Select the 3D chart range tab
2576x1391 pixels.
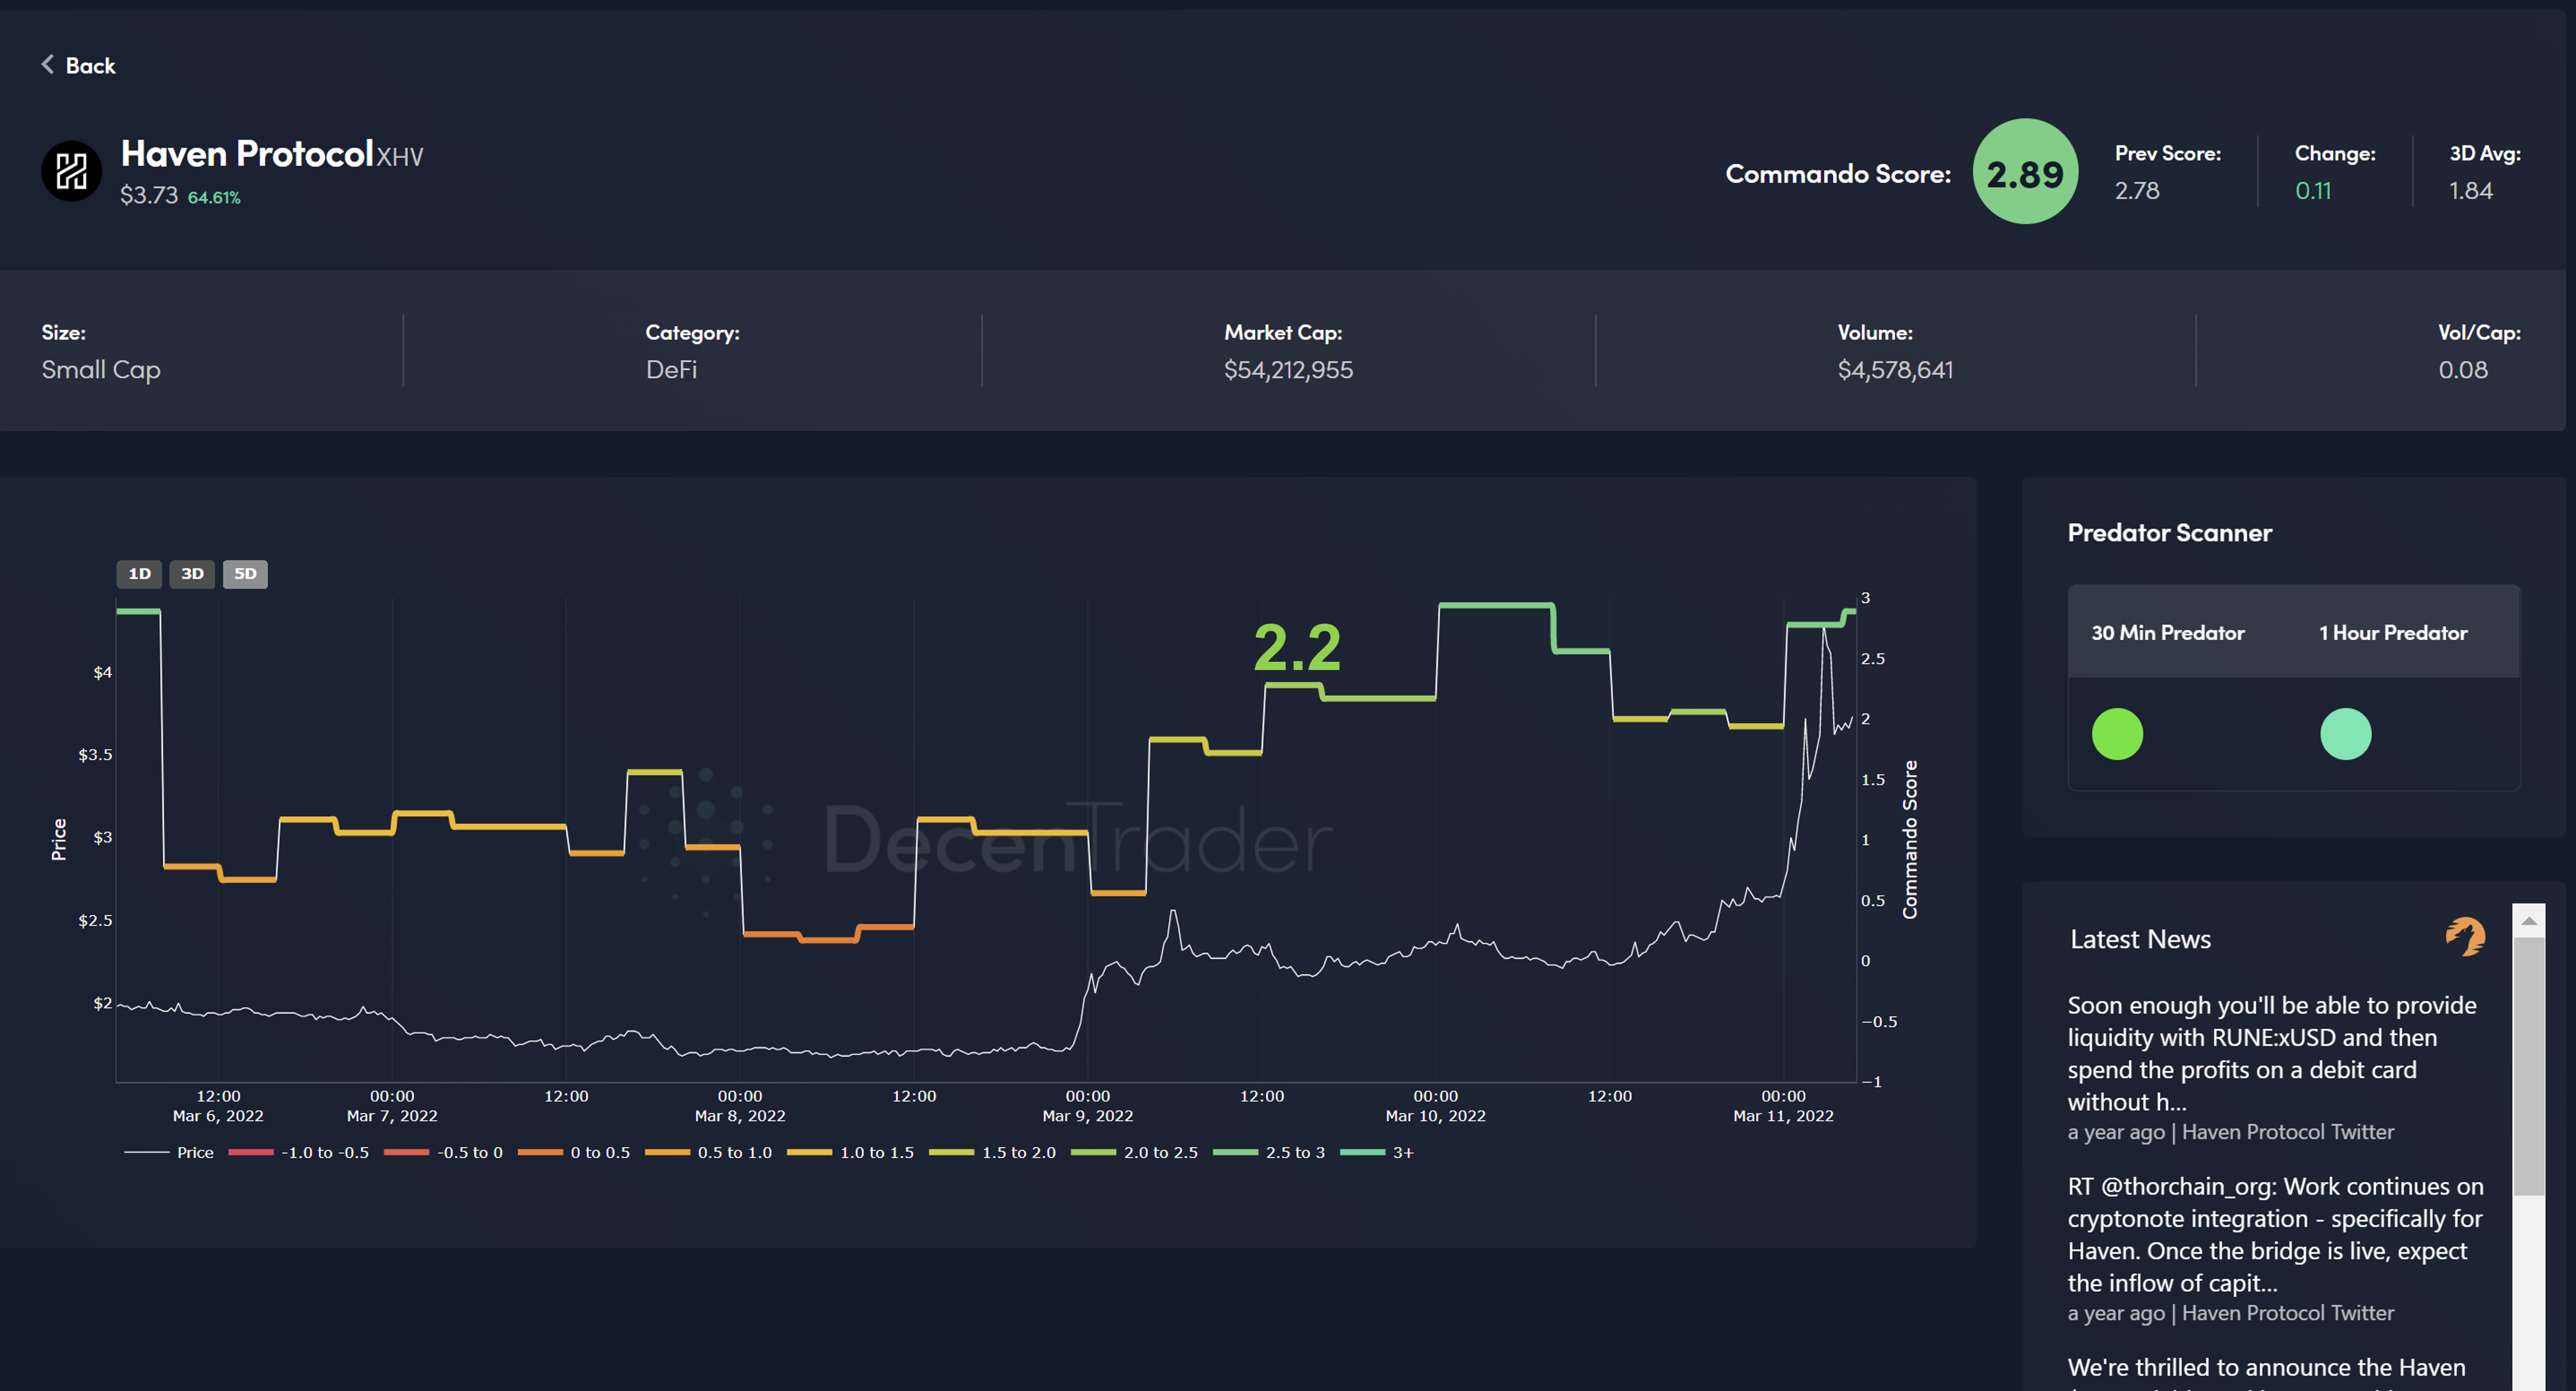[x=192, y=573]
